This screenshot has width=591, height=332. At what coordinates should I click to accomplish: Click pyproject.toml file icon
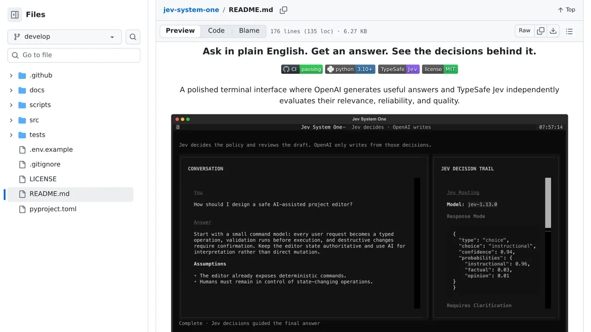pos(22,209)
